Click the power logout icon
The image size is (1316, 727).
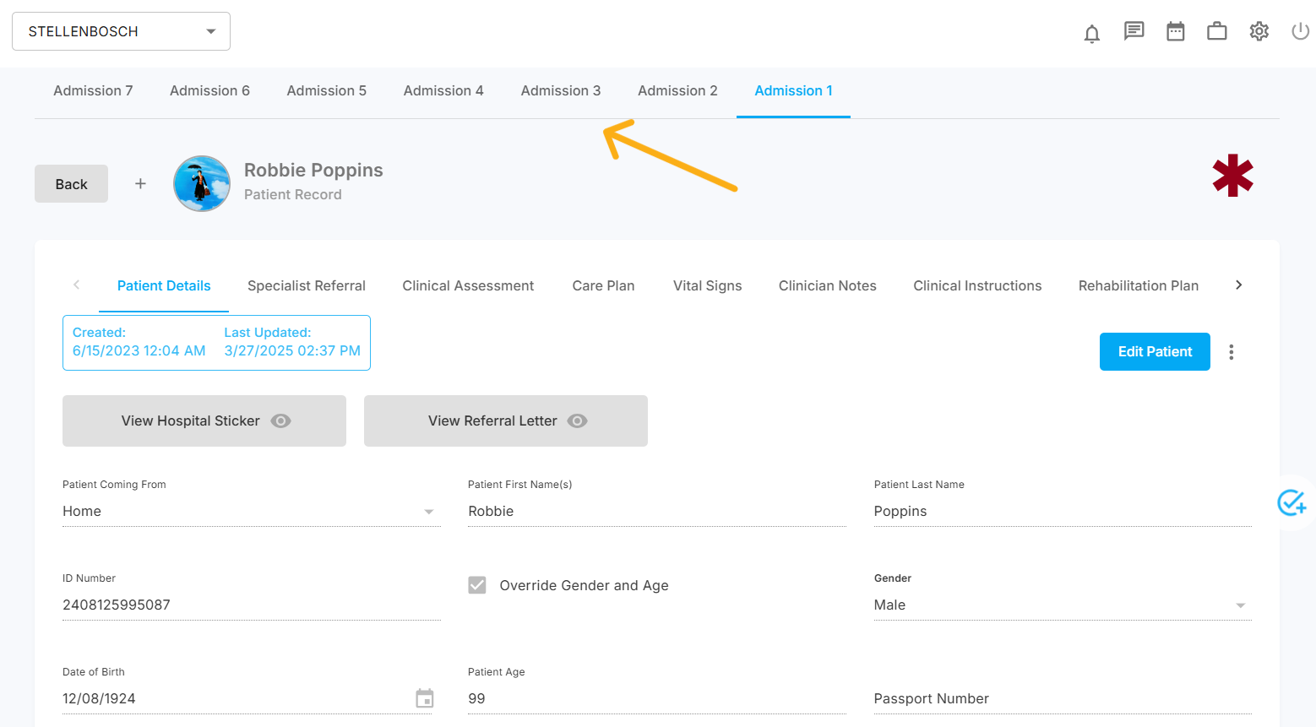click(1300, 31)
